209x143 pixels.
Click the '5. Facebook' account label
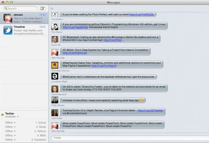pos(39,140)
